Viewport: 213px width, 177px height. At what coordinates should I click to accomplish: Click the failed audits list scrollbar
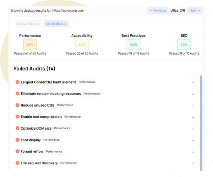pos(201,123)
